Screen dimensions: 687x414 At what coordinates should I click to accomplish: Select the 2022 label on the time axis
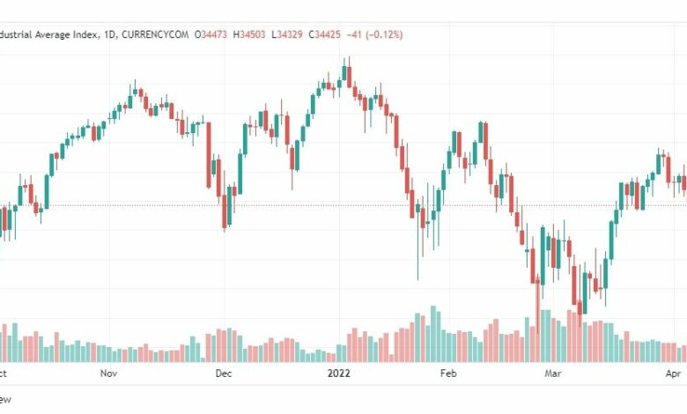coord(339,373)
